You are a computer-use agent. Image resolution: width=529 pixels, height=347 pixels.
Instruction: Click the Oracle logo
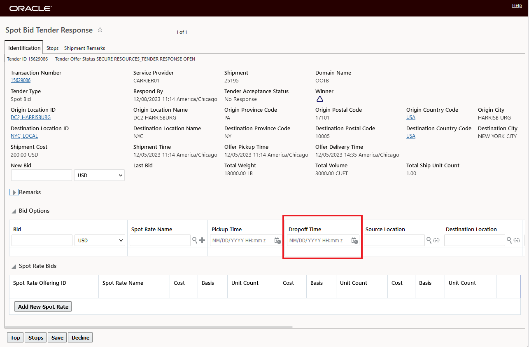pyautogui.click(x=30, y=8)
